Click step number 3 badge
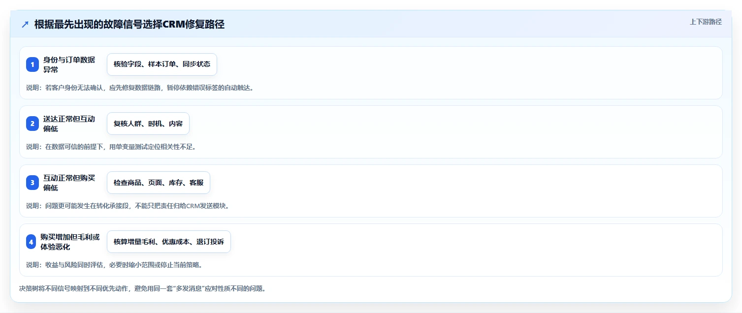The image size is (742, 313). 32,183
